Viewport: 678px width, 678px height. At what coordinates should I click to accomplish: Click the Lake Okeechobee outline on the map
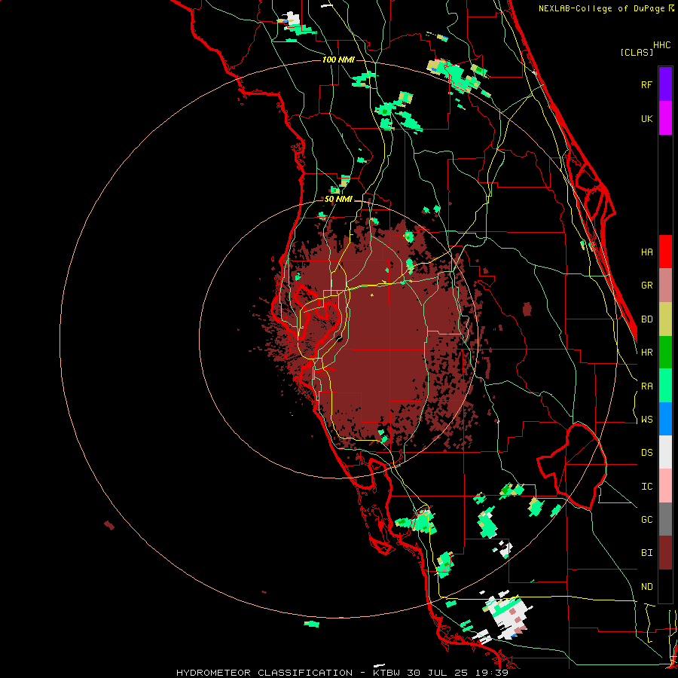click(573, 466)
